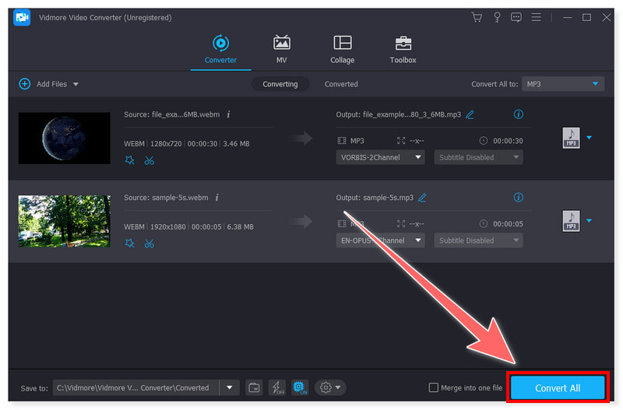Screen dimensions: 623x410
Task: Click the MP3 format icon for sample-5s
Action: click(571, 221)
